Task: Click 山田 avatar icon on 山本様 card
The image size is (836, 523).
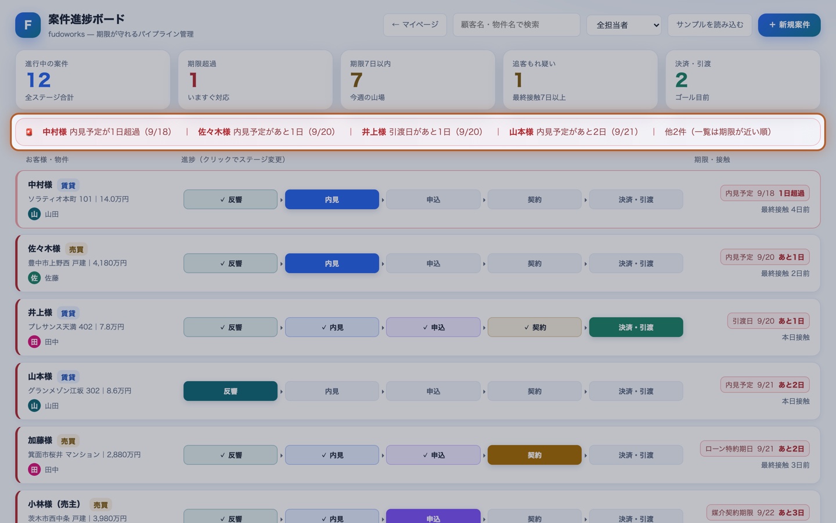Action: point(34,406)
